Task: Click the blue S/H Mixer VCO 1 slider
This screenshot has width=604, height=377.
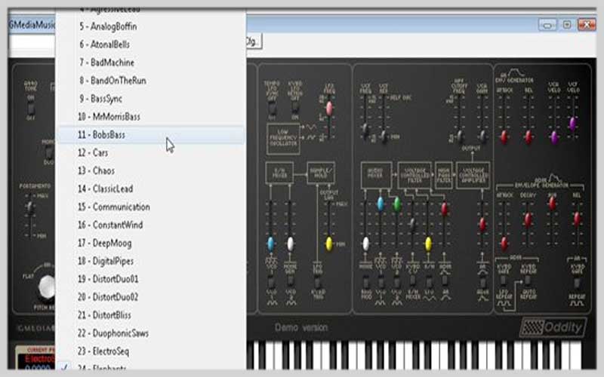Action: pyautogui.click(x=271, y=244)
